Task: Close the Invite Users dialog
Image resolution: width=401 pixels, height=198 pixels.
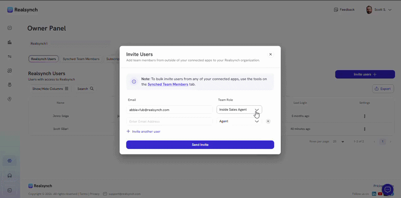Action: click(270, 54)
